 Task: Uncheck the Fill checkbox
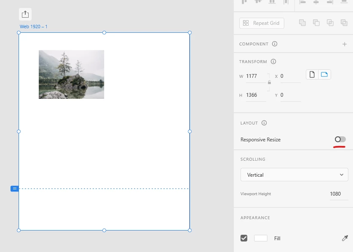coord(244,238)
